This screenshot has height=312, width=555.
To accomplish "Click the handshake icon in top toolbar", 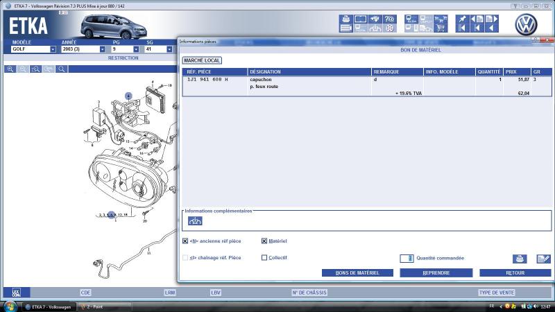I will click(375, 19).
